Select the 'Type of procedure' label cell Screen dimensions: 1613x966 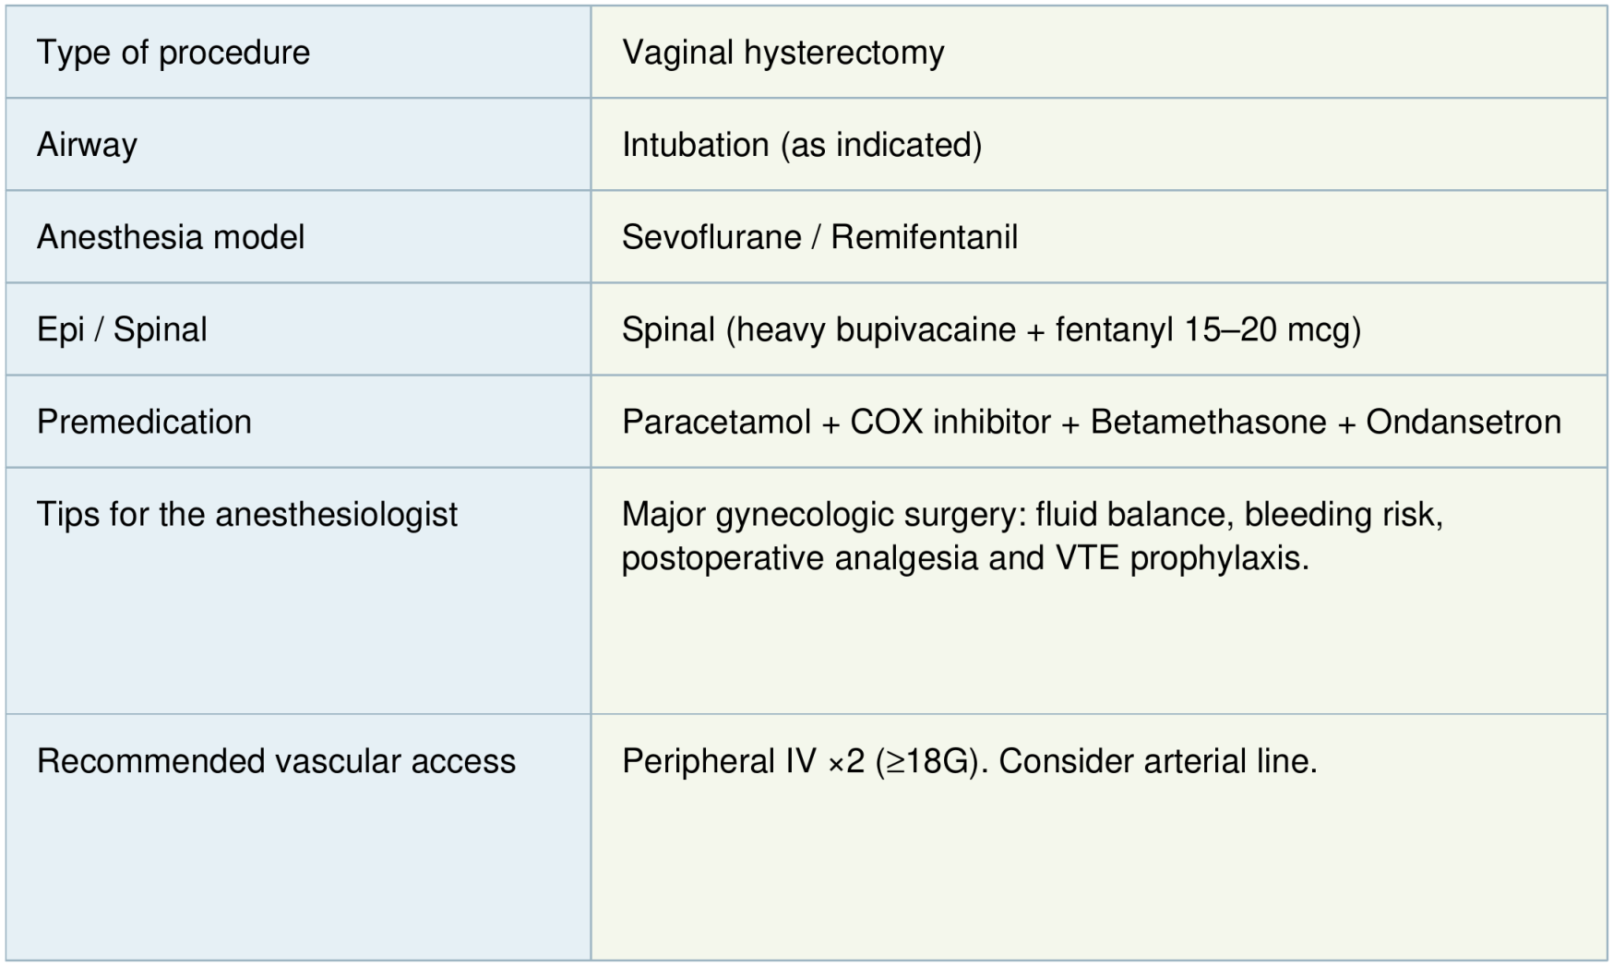(x=298, y=52)
